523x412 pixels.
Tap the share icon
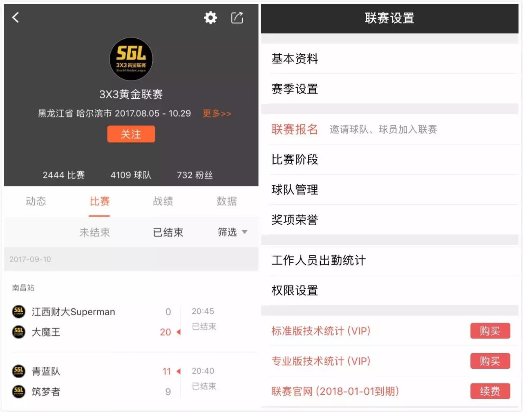coord(237,18)
